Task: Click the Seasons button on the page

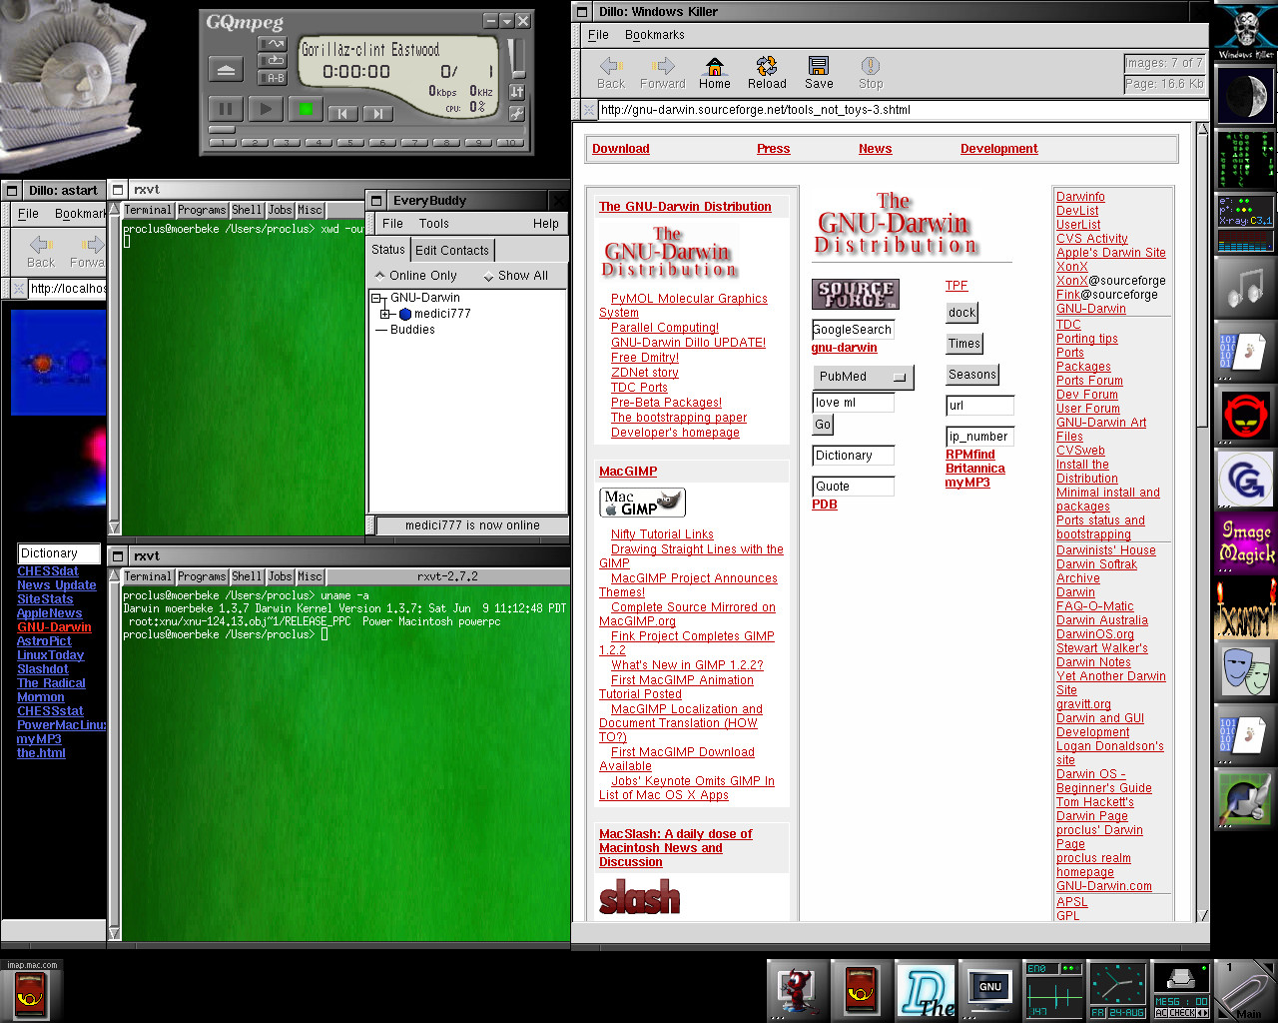Action: 972,375
